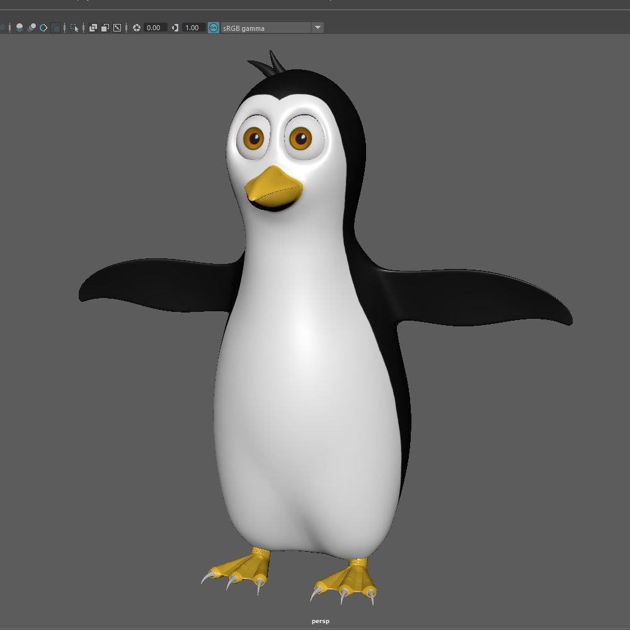
Task: Click the exposure value field 0.00
Action: click(x=155, y=28)
